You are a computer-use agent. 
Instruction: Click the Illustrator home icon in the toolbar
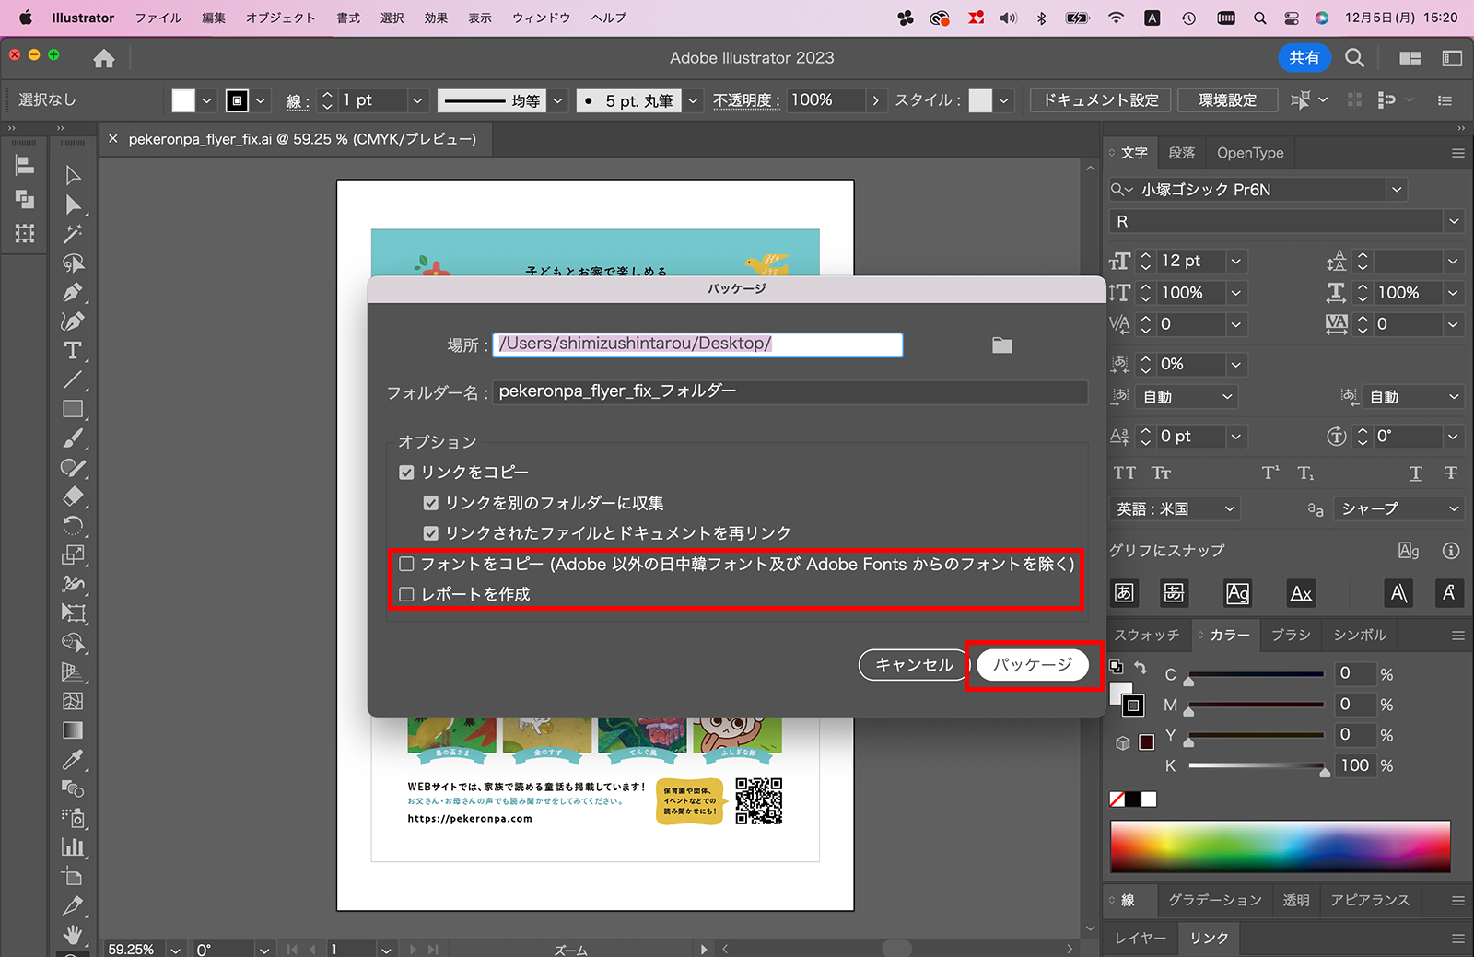coord(104,57)
